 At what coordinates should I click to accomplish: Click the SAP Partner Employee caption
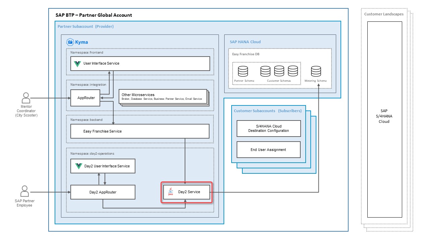[24, 203]
